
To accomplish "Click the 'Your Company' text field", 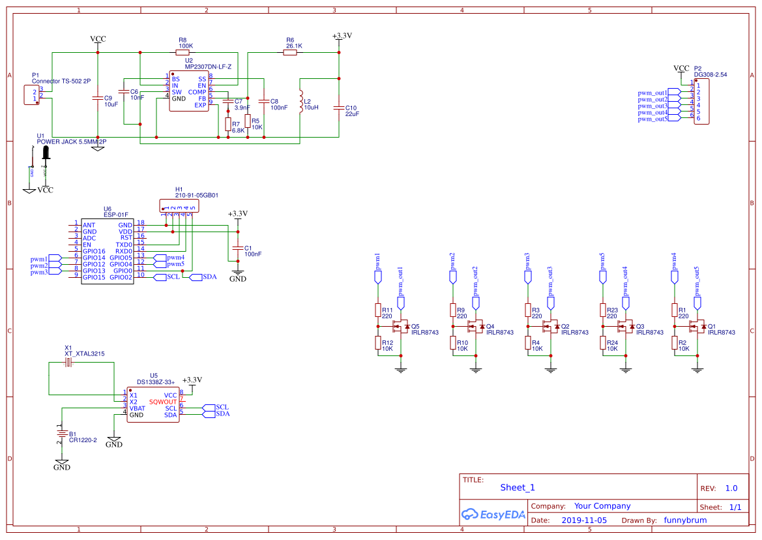I will (602, 506).
